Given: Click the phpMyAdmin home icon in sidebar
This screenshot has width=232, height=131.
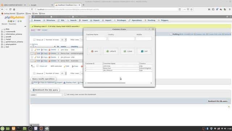Looking at the screenshot, I should (x=9, y=21).
